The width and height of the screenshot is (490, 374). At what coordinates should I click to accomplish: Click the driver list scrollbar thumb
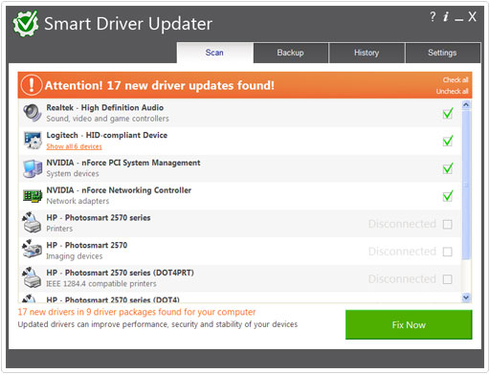pos(466,185)
